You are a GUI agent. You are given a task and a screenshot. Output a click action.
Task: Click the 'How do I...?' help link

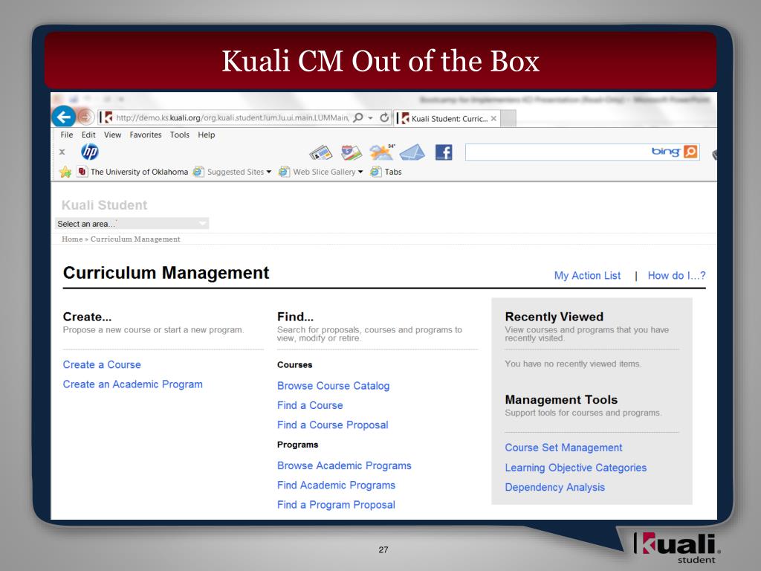tap(676, 276)
